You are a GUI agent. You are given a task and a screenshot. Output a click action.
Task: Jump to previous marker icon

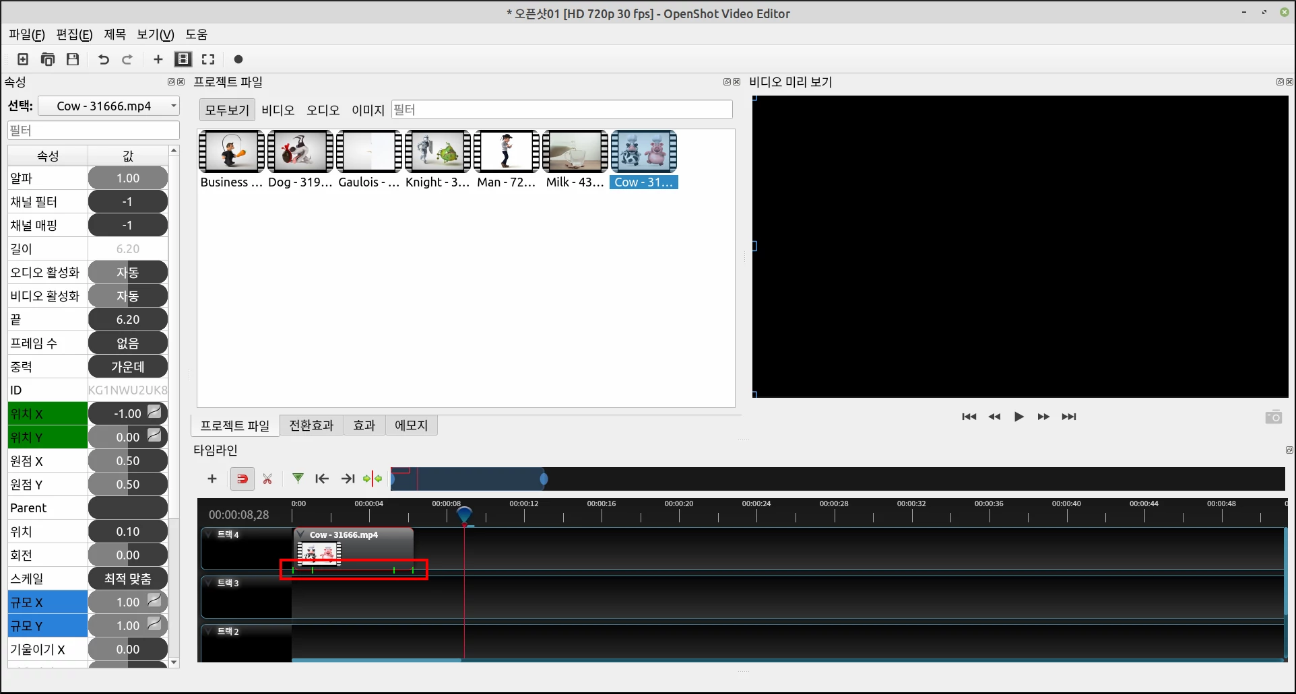(x=322, y=479)
